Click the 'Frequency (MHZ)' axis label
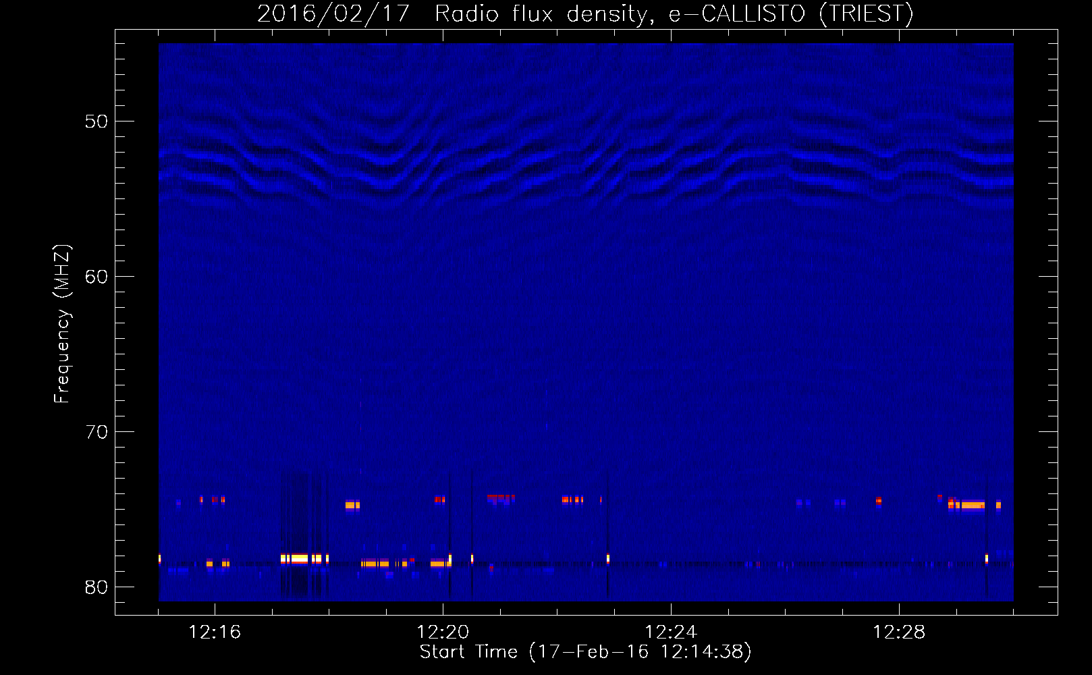 pos(61,323)
